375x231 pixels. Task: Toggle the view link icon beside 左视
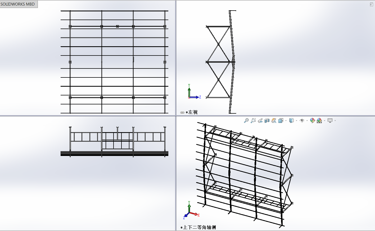coord(182,112)
